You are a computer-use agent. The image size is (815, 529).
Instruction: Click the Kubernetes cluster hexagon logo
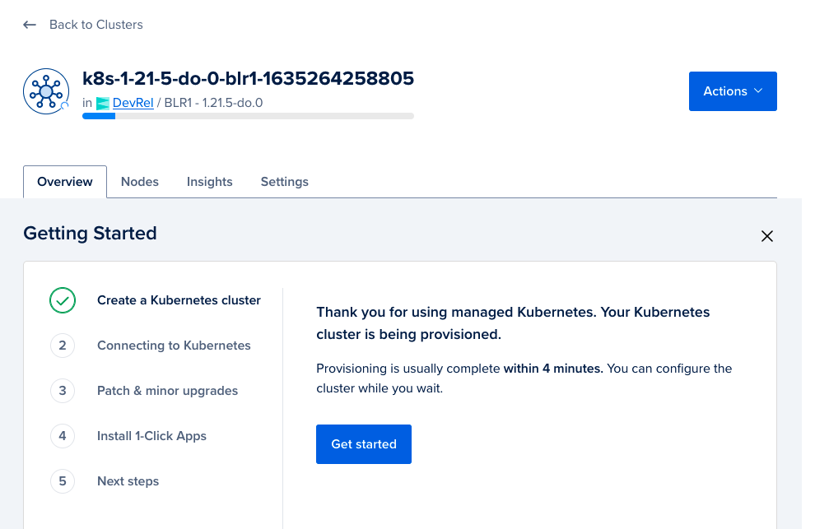tap(45, 90)
